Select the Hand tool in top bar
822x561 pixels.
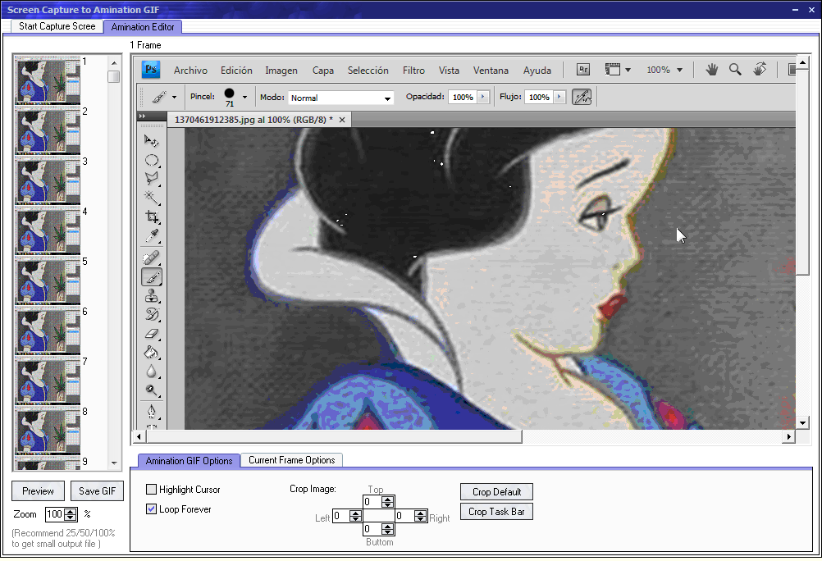coord(711,69)
